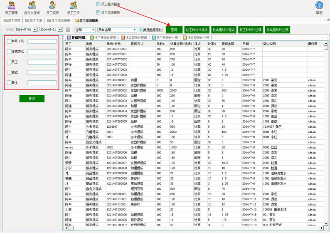Select 蒙蒙 row with 拉直 note
This screenshot has height=233, width=330.
click(194, 163)
